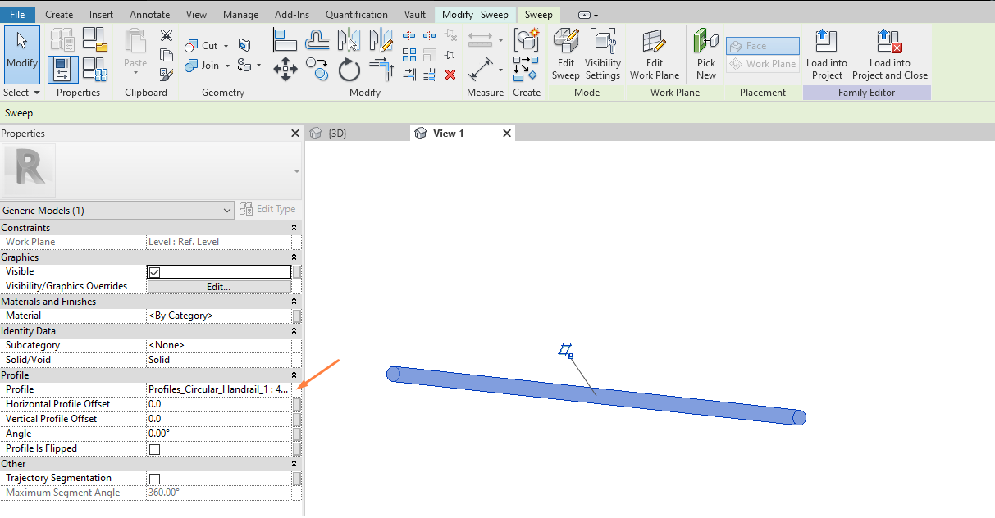
Task: Open the Annotate ribbon tab
Action: tap(149, 14)
